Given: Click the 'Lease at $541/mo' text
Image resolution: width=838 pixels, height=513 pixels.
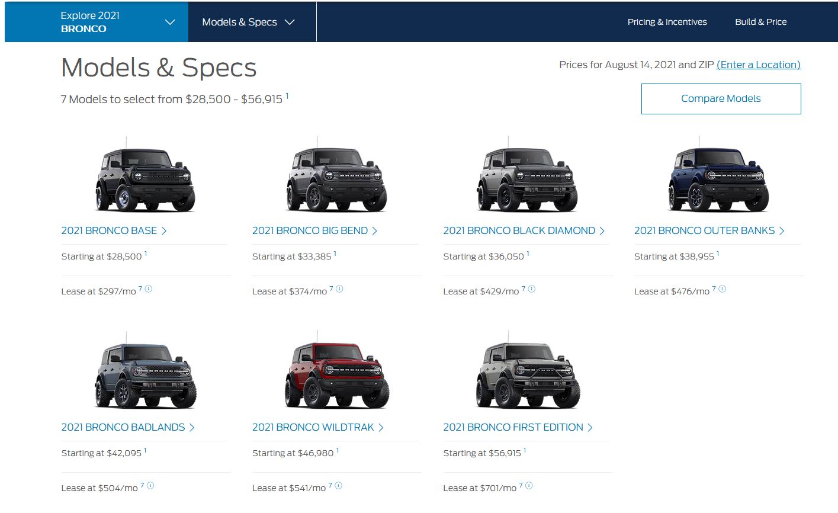Looking at the screenshot, I should coord(289,488).
